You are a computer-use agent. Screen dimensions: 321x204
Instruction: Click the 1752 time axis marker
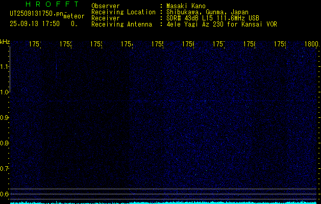tap(66, 44)
